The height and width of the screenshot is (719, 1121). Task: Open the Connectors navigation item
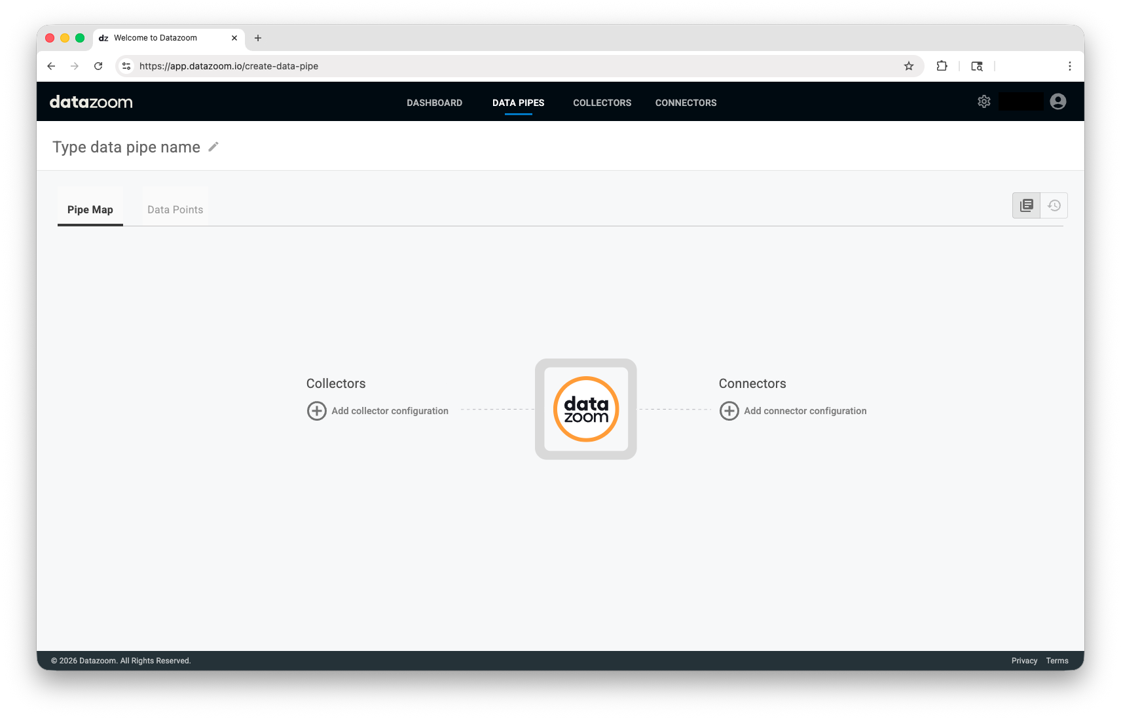686,103
